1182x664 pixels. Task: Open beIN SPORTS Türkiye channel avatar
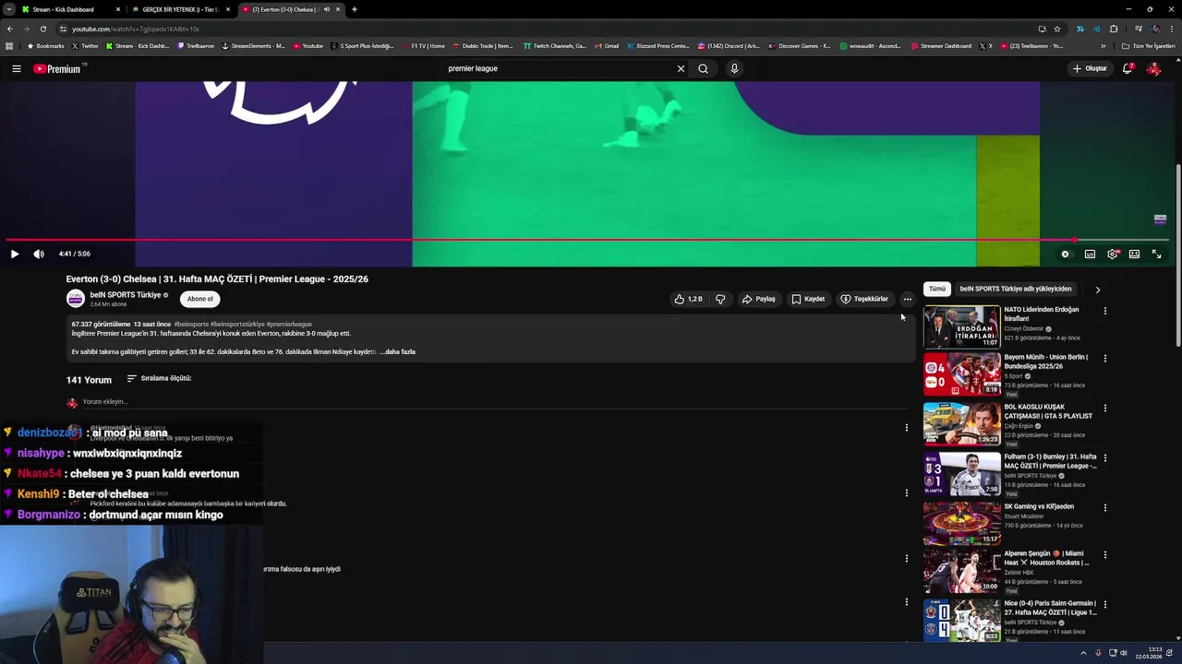pos(76,299)
